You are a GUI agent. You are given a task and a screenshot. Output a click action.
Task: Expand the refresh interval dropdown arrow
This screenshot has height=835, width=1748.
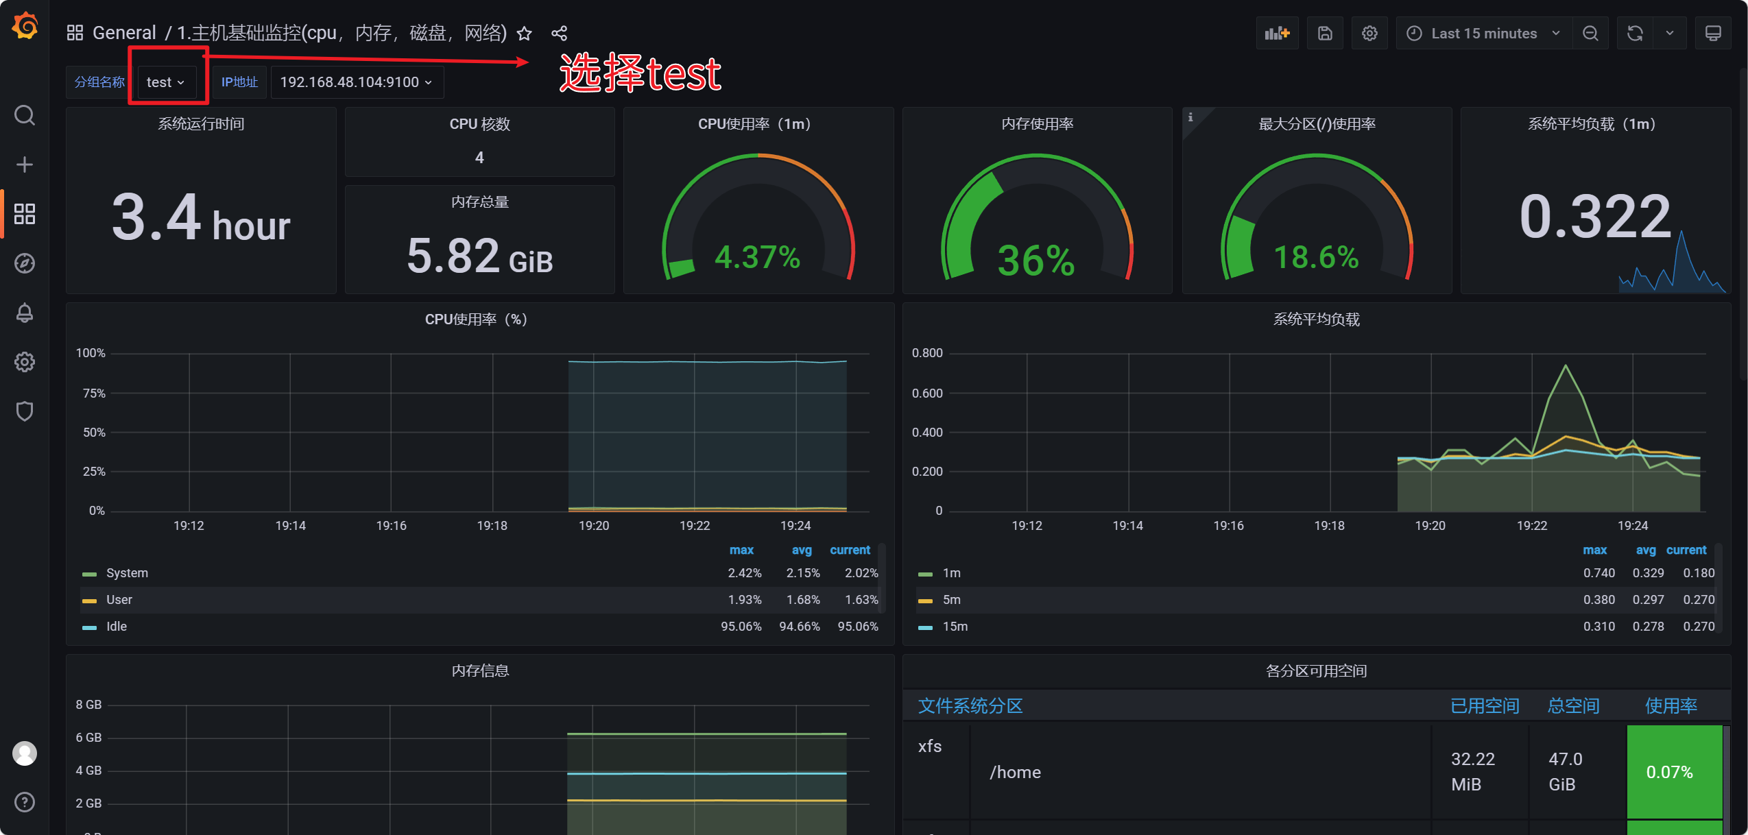[x=1670, y=34]
